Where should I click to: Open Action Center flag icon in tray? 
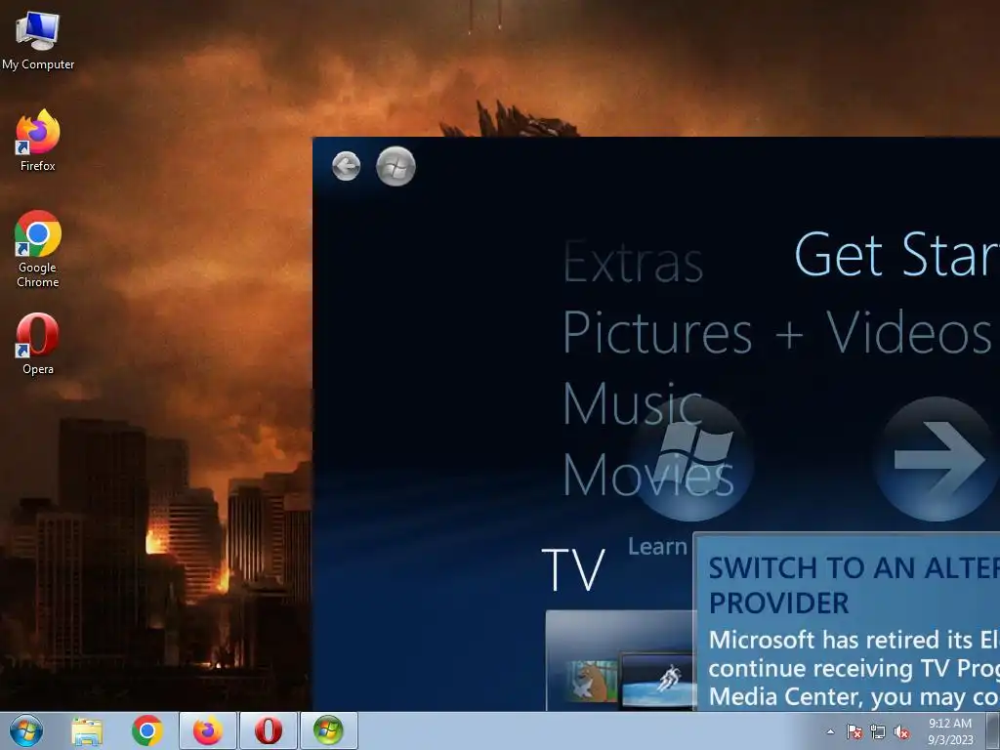854,731
